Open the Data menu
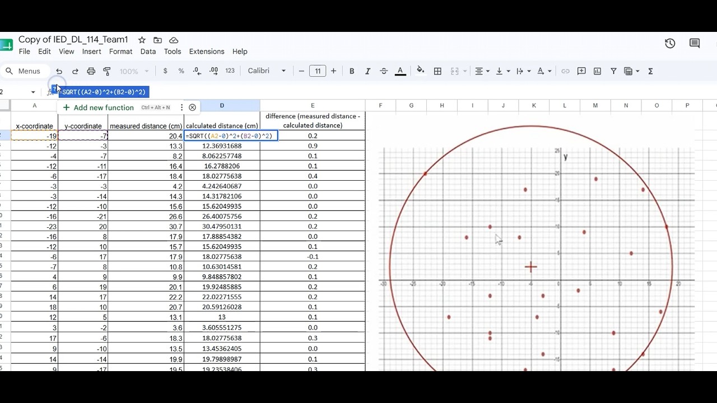This screenshot has height=403, width=717. click(x=148, y=51)
